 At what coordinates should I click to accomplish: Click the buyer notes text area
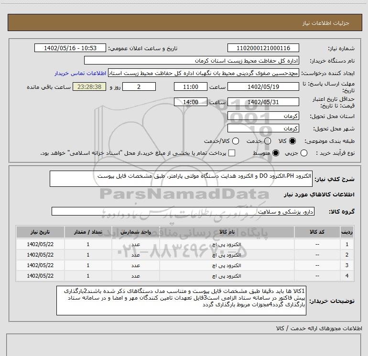click(181, 301)
